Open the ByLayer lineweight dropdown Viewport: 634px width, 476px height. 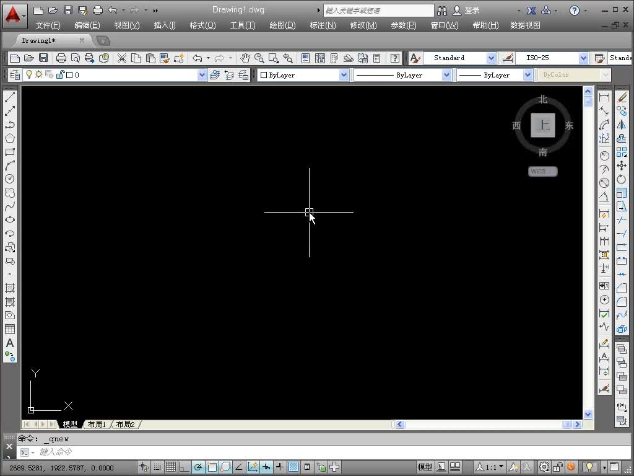[x=528, y=75]
